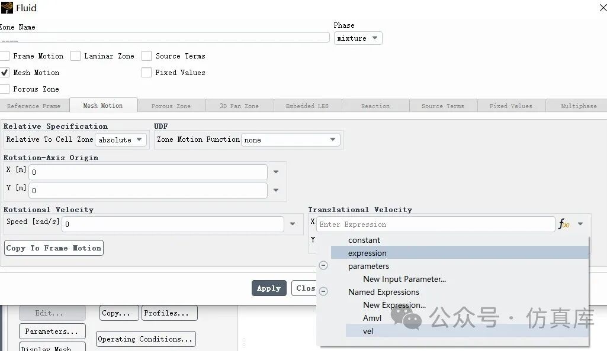The image size is (607, 351).
Task: Collapse the Named Expressions group
Action: coord(323,291)
